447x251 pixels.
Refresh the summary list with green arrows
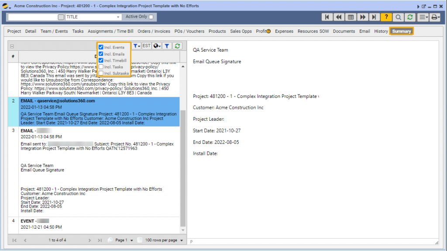pyautogui.click(x=177, y=46)
